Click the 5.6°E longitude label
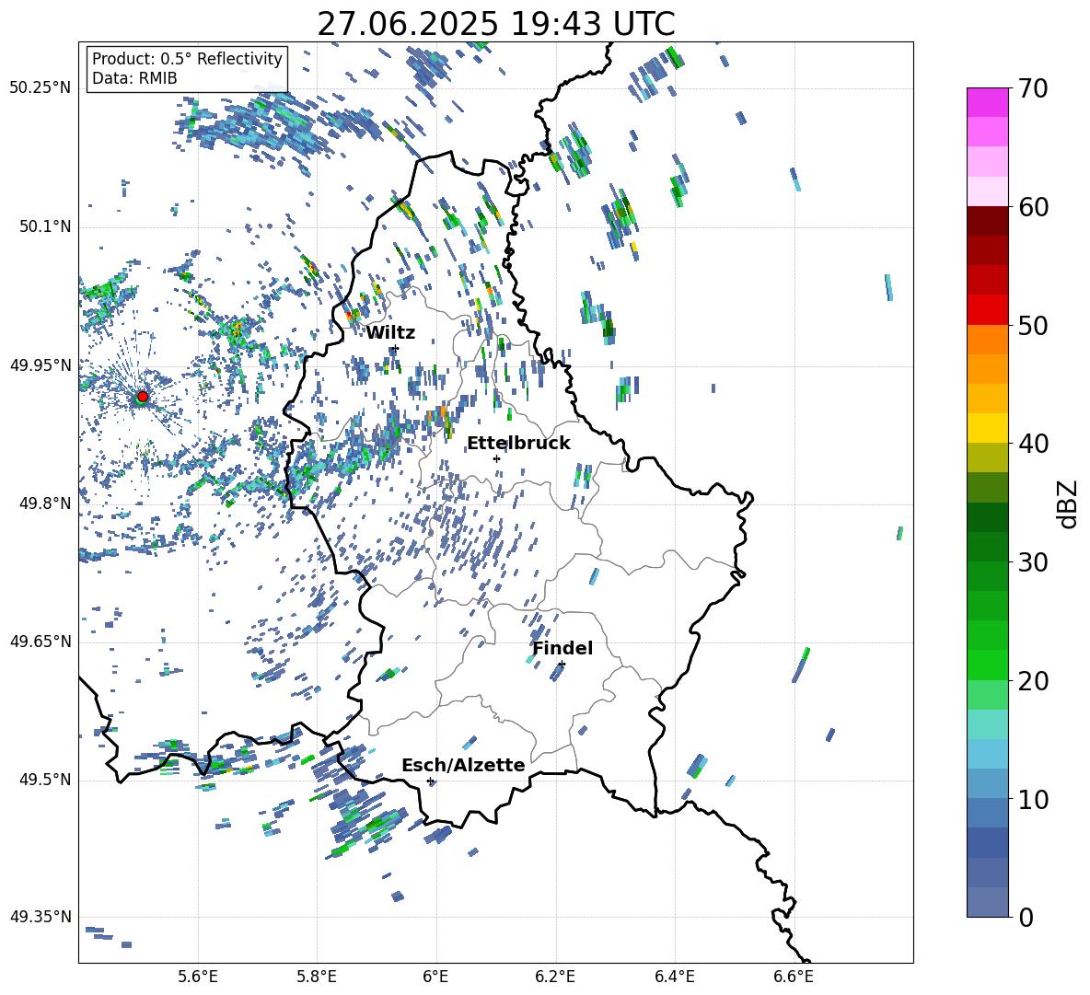The width and height of the screenshot is (1090, 995). (x=198, y=977)
